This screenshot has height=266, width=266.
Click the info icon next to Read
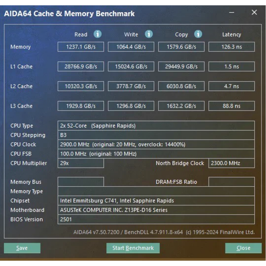97,34
